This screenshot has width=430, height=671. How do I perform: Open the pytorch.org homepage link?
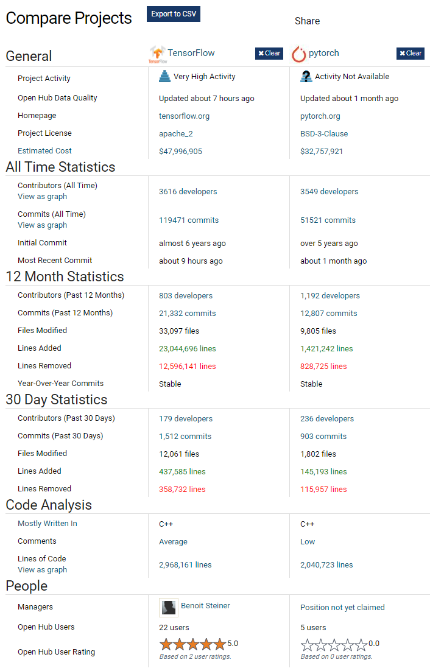(320, 116)
